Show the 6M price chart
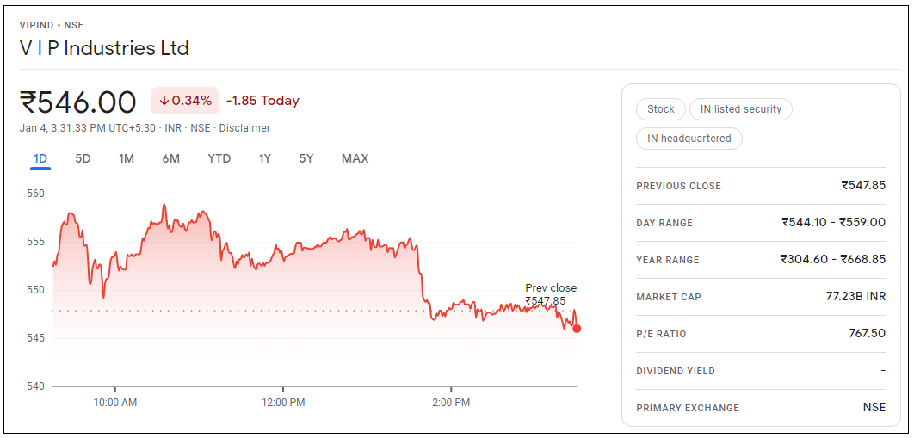This screenshot has width=914, height=438. (170, 158)
